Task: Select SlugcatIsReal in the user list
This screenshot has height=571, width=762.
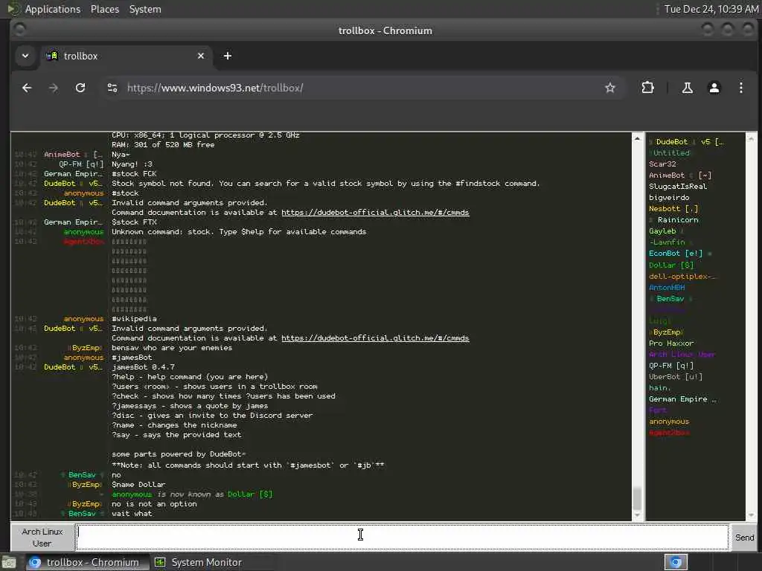Action: (678, 187)
